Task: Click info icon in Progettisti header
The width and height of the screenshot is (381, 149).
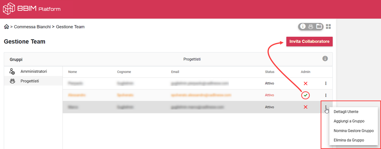Action: pos(325,59)
